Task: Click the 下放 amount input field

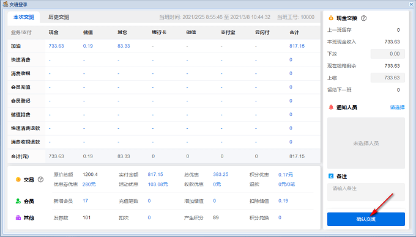Action: 388,54
